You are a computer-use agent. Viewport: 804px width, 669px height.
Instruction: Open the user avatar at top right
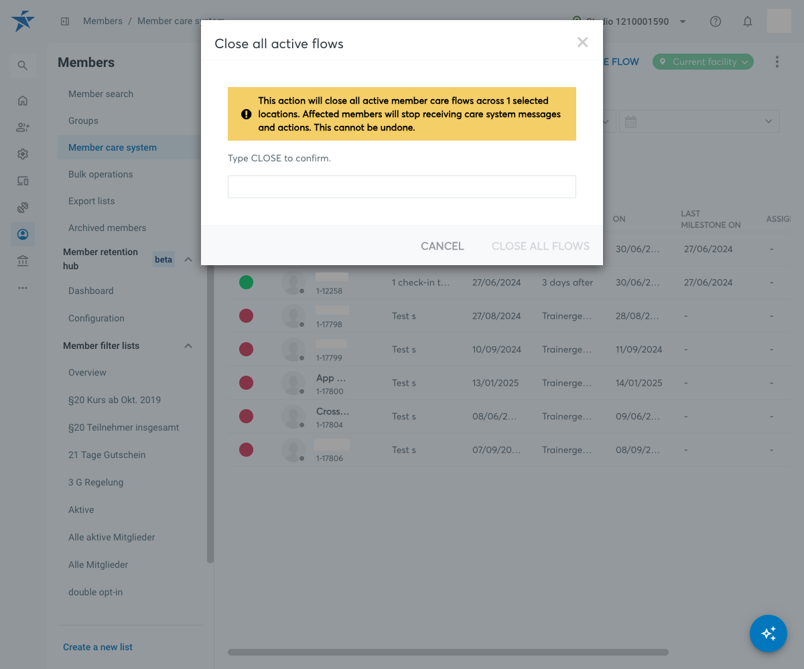[779, 21]
